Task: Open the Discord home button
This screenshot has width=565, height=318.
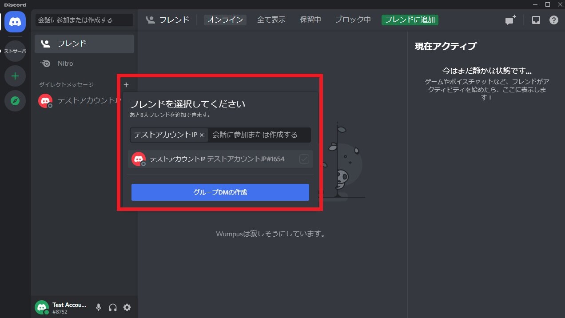Action: point(15,21)
